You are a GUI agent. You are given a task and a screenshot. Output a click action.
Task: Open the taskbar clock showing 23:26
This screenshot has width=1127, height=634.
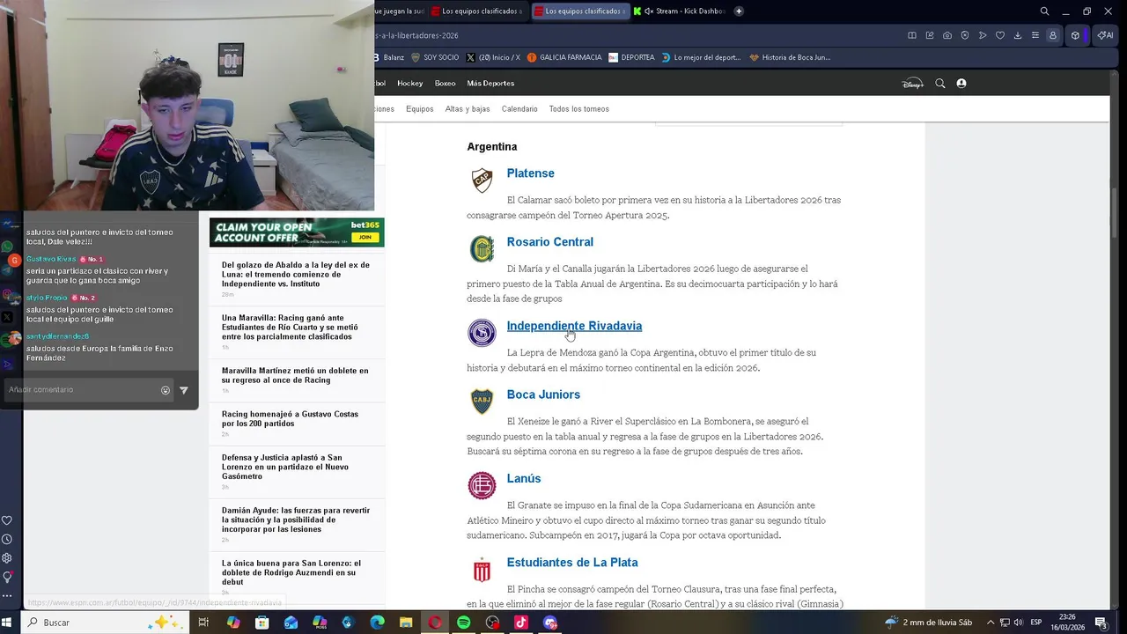[x=1066, y=623]
